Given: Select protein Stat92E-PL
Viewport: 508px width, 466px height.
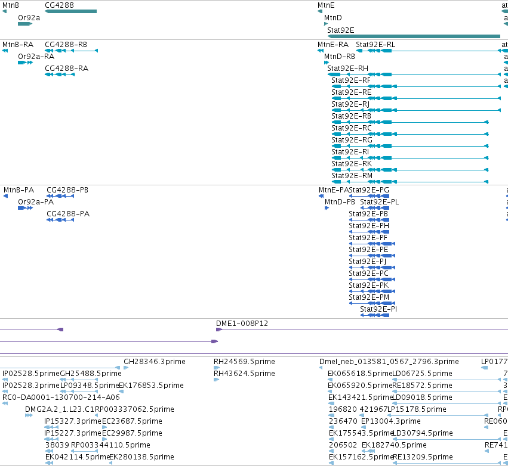Looking at the screenshot, I should pyautogui.click(x=380, y=202).
